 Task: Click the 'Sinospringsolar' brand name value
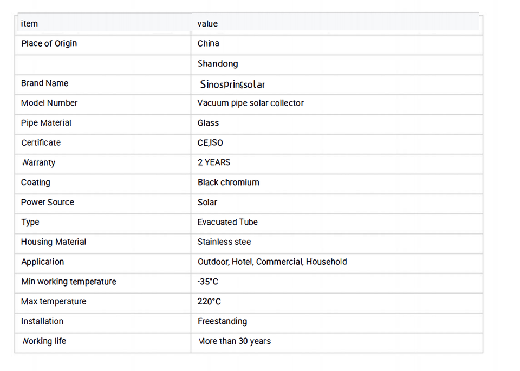point(232,84)
